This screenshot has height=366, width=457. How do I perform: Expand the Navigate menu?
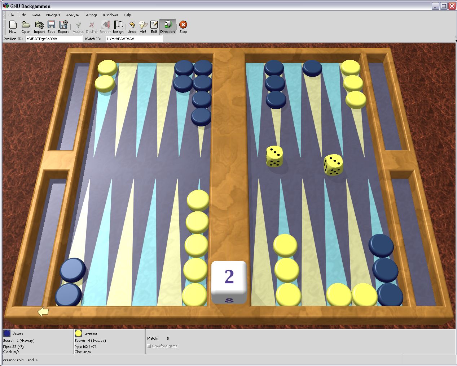coord(53,15)
